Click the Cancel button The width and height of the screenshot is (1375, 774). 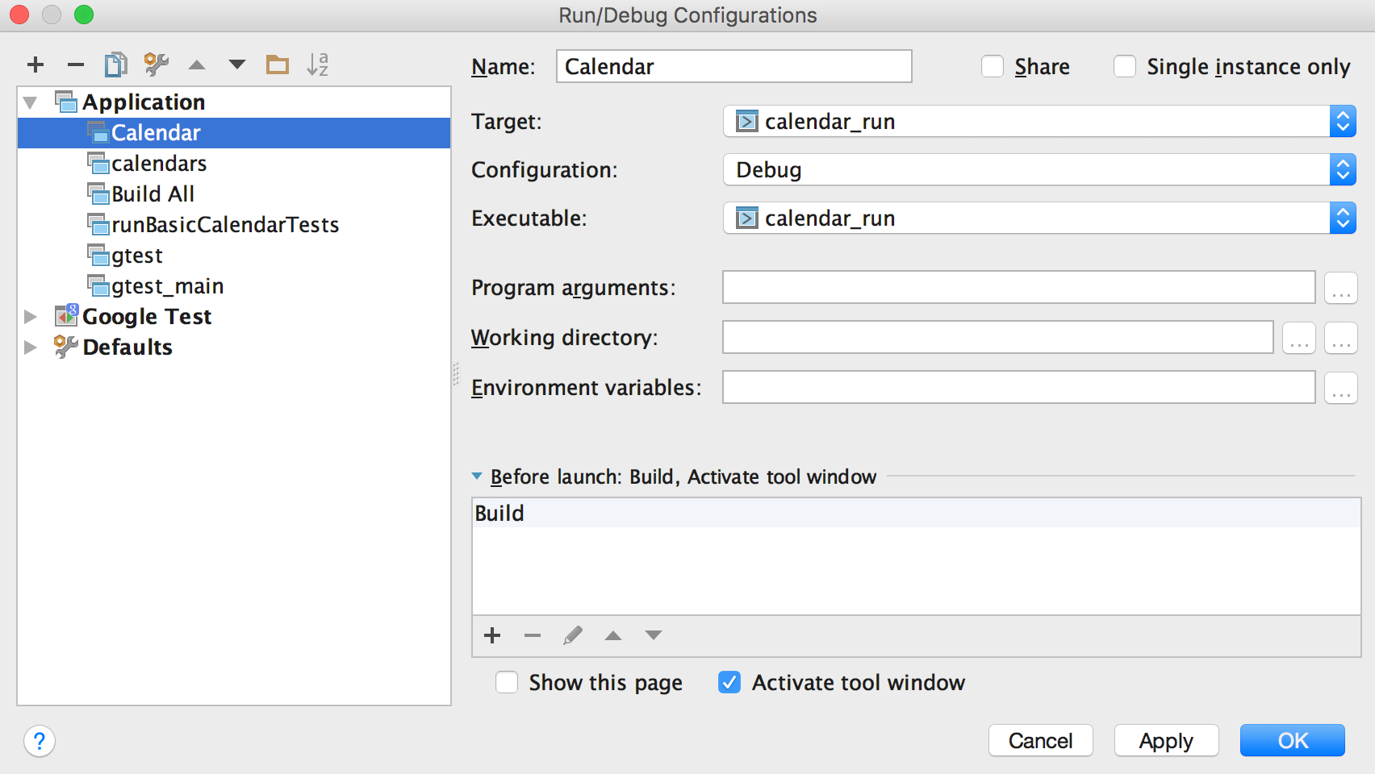(x=1040, y=740)
